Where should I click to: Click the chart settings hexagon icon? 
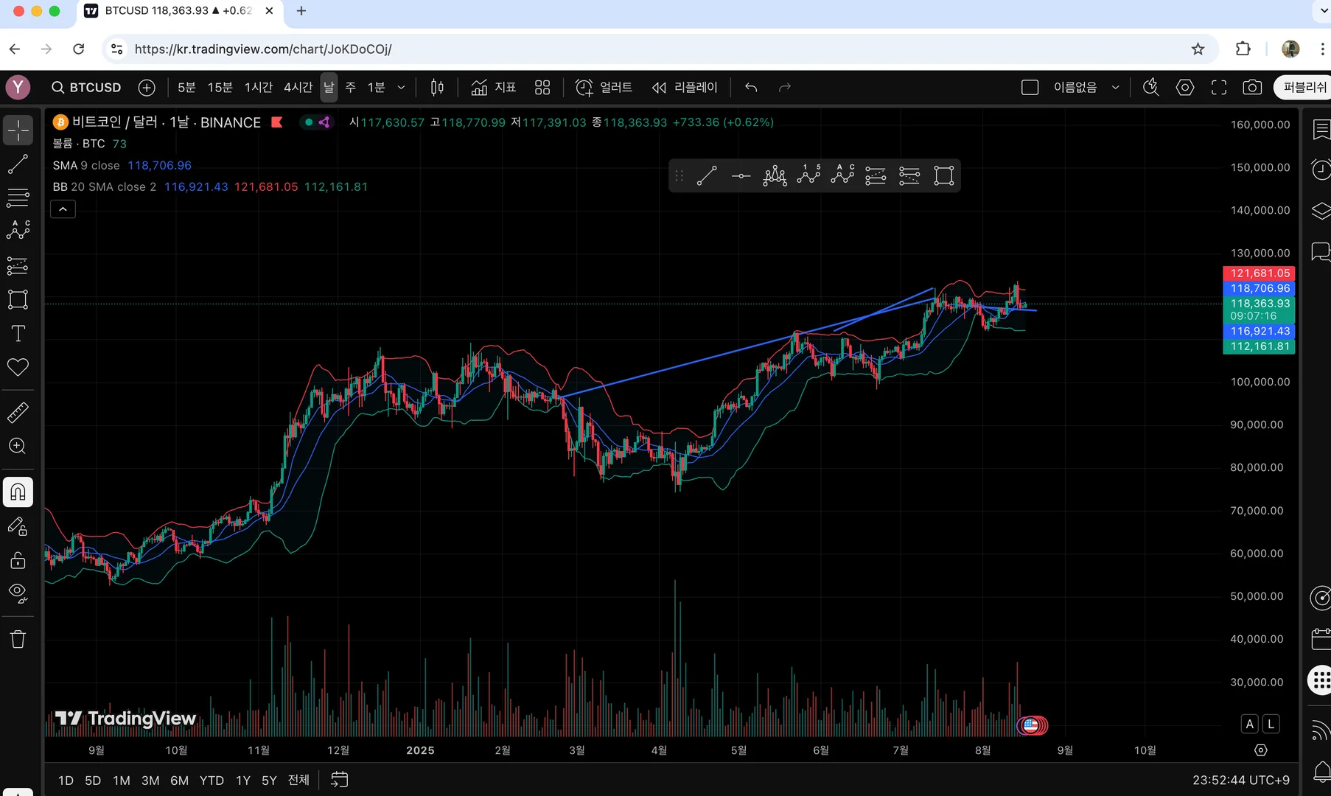tap(1184, 88)
